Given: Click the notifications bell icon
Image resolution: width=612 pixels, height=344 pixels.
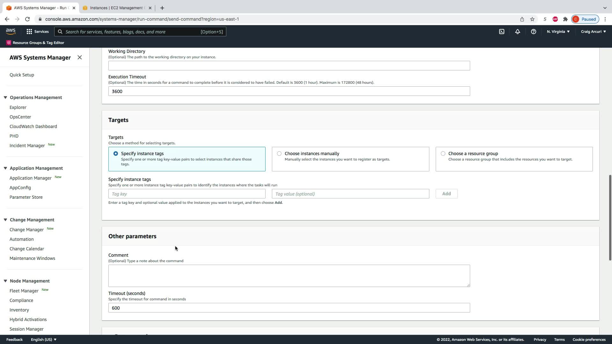Looking at the screenshot, I should click(x=517, y=32).
